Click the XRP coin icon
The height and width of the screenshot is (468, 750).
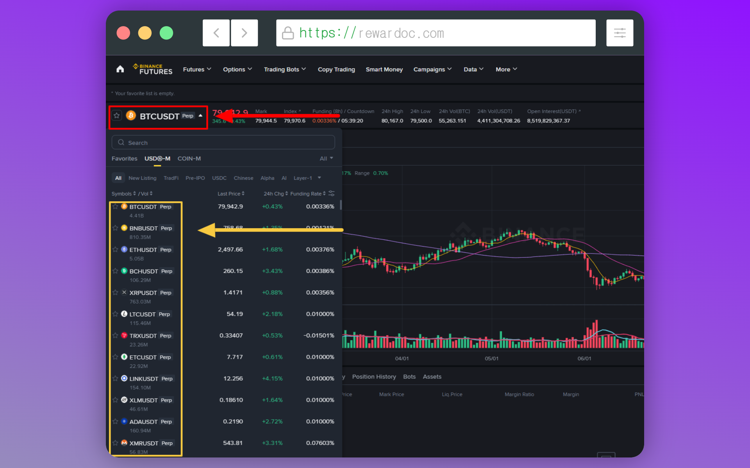[124, 292]
